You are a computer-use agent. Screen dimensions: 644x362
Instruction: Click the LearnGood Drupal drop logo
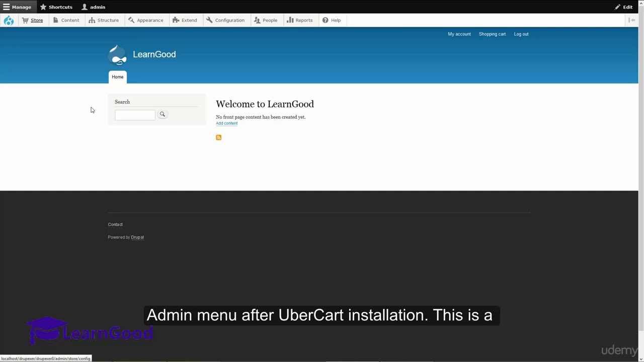(118, 55)
